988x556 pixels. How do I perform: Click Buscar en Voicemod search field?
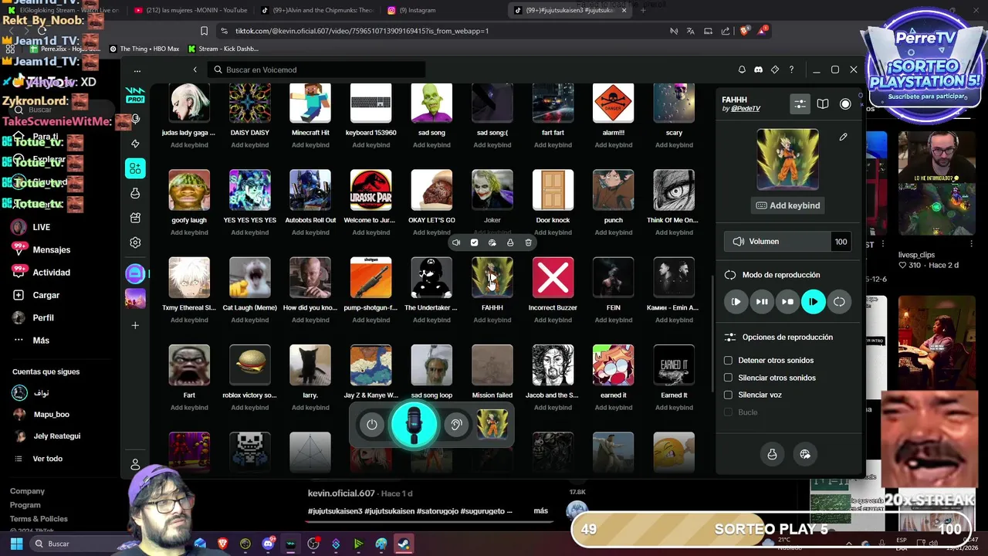click(315, 69)
